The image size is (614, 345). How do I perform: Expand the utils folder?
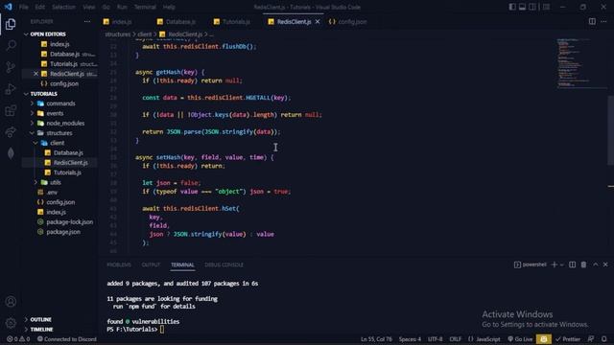56,182
